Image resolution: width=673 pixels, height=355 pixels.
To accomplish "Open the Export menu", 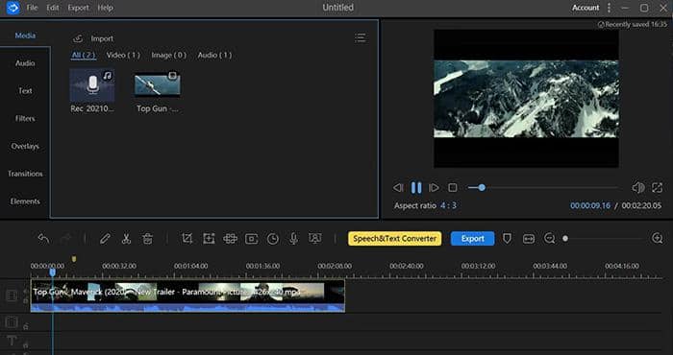I will [78, 8].
